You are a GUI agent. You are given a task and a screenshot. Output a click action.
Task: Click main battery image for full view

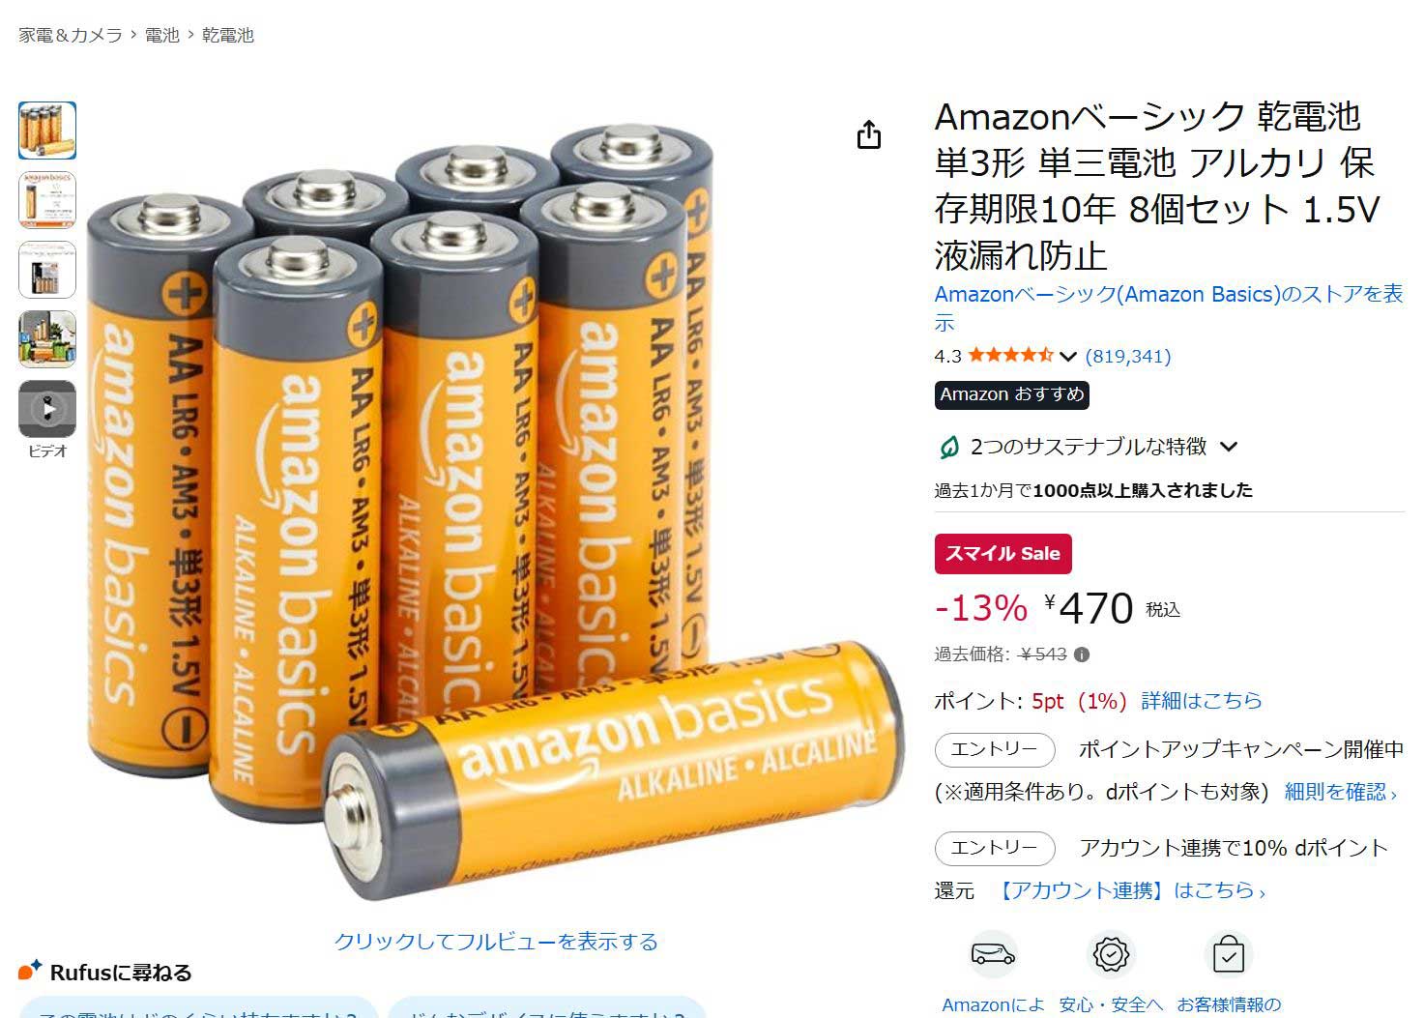tap(496, 512)
